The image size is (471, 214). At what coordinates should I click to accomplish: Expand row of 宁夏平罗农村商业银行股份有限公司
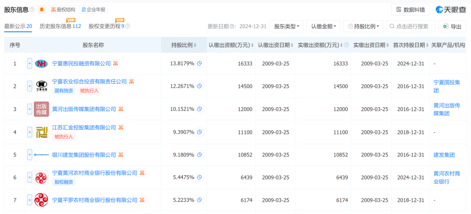30,200
